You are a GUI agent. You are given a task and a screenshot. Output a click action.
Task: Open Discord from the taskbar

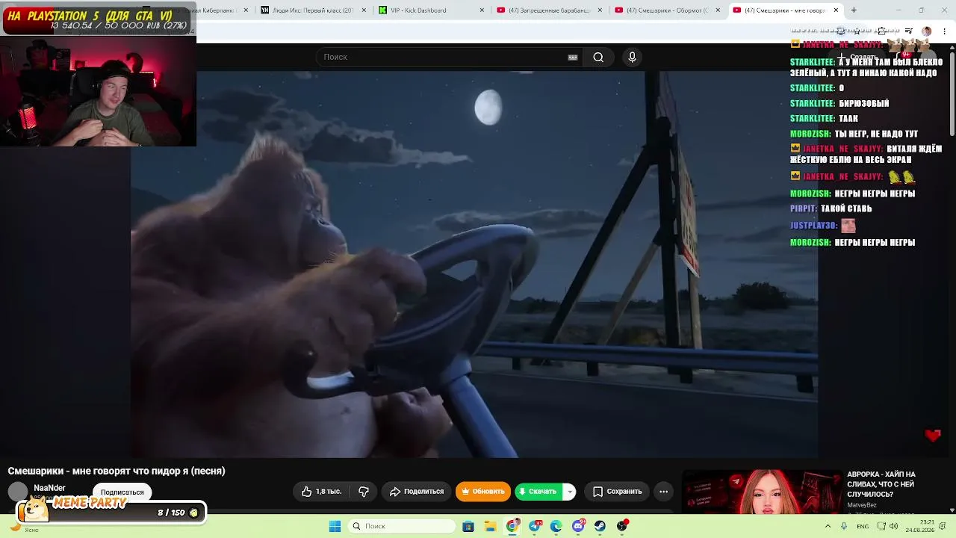(578, 526)
